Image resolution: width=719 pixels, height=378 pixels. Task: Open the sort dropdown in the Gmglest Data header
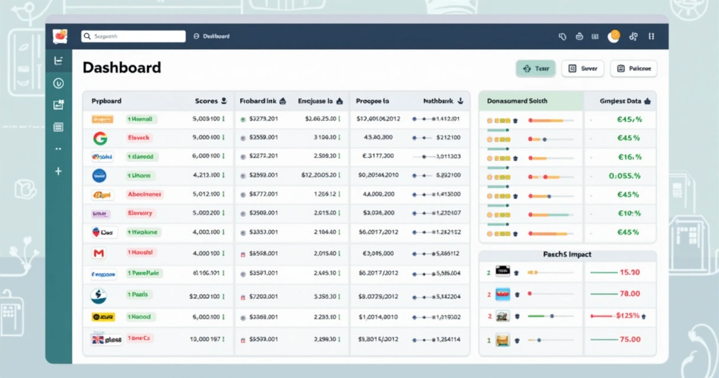click(x=647, y=100)
